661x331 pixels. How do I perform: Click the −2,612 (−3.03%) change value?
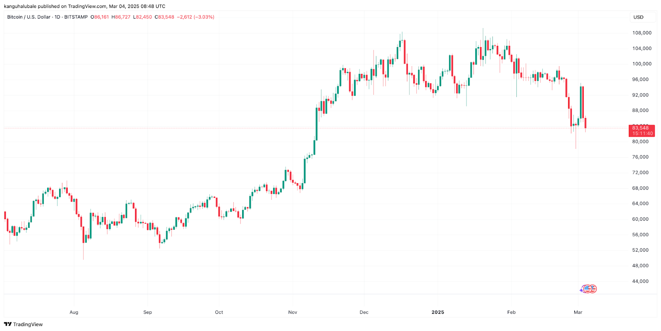[x=195, y=17]
